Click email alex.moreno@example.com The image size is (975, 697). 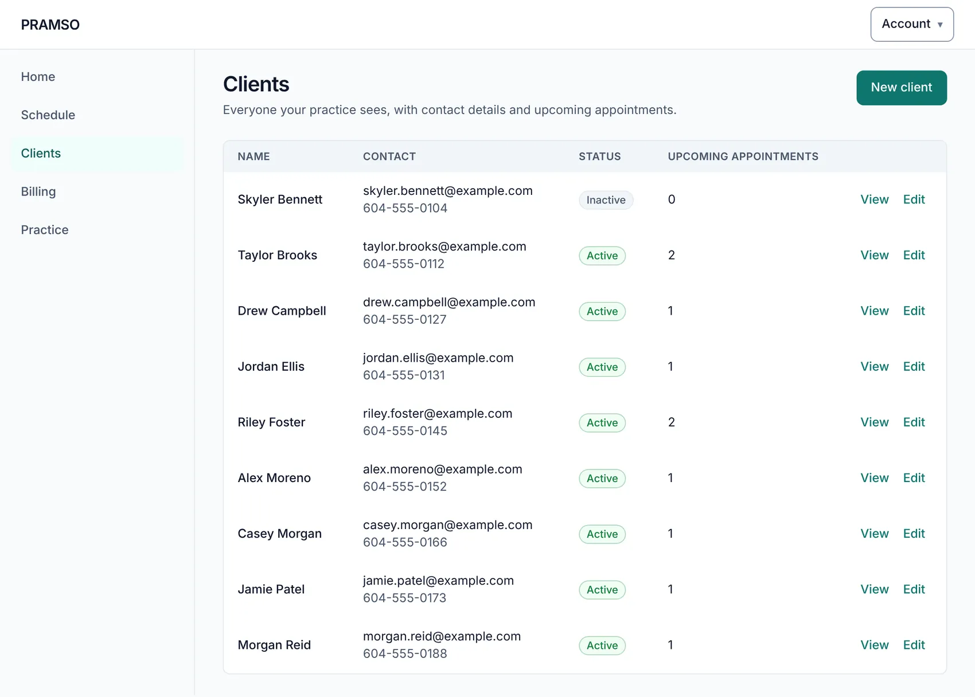(x=443, y=469)
